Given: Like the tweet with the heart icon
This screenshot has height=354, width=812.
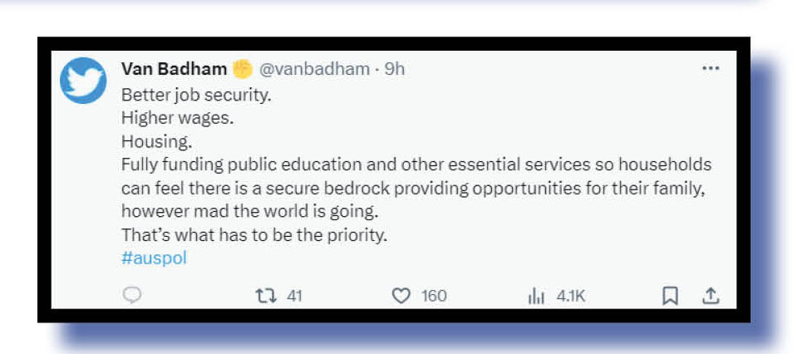Looking at the screenshot, I should pyautogui.click(x=402, y=295).
